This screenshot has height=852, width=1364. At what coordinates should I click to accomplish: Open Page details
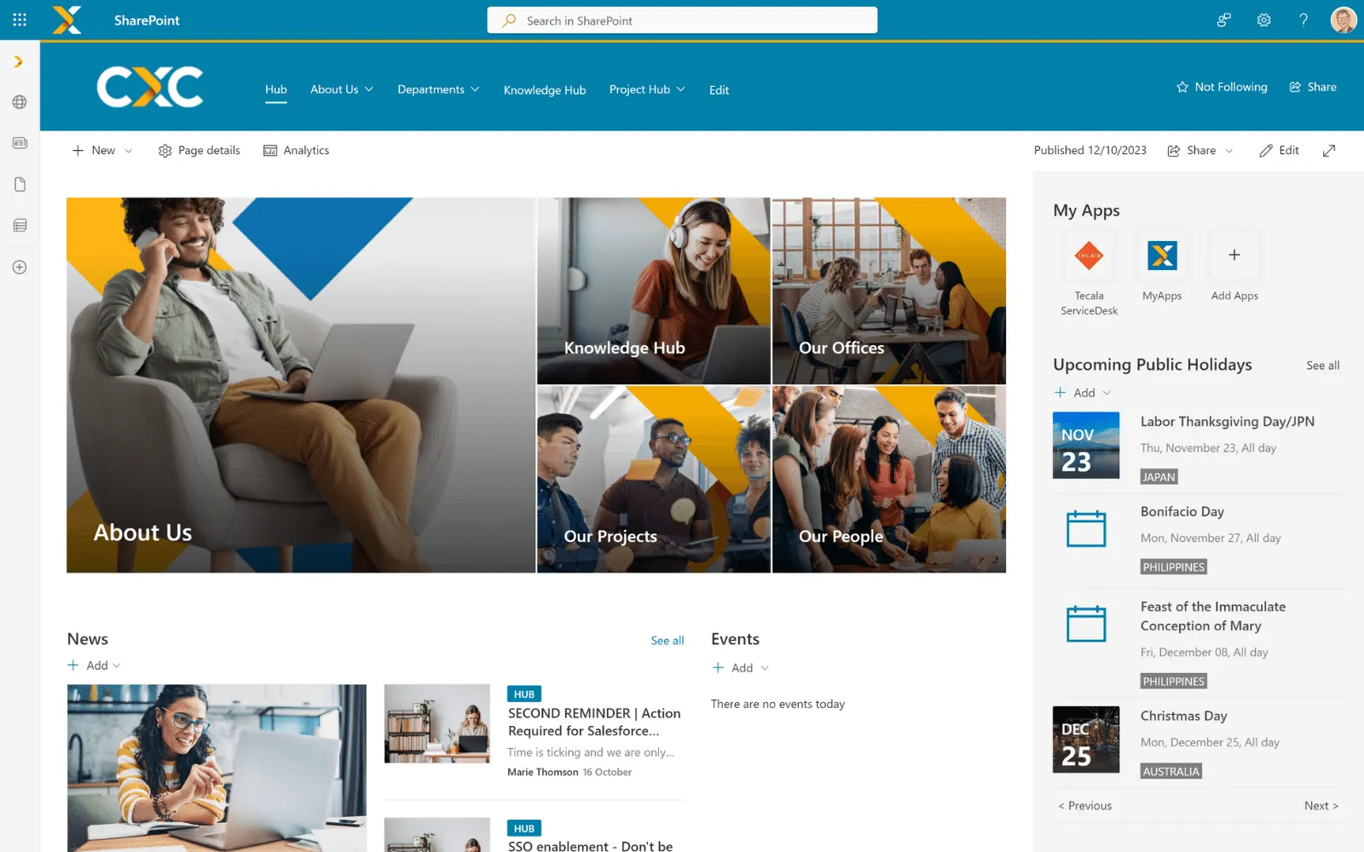(199, 150)
